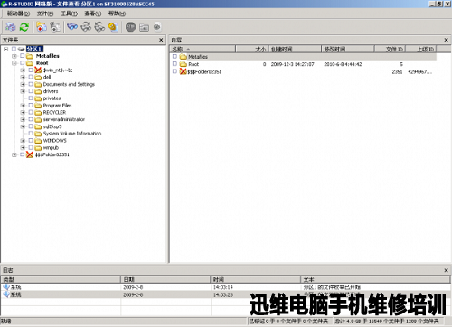Open the 帮助(H) menu
The height and width of the screenshot is (327, 452).
tap(117, 14)
